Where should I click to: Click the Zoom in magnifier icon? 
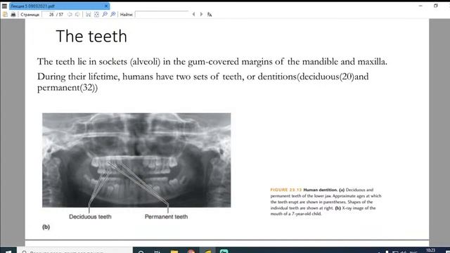pos(113,14)
